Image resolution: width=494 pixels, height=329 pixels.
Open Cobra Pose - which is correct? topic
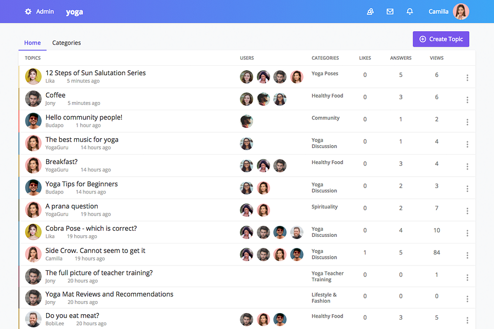click(x=91, y=228)
